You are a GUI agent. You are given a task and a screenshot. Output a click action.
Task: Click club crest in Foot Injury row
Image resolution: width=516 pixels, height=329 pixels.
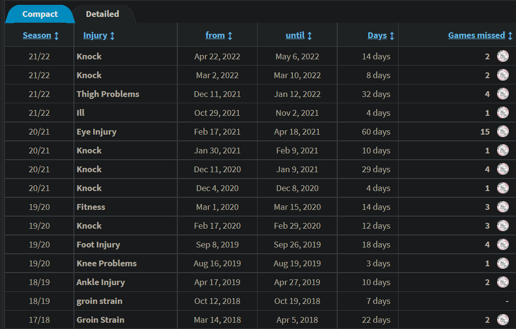point(503,244)
